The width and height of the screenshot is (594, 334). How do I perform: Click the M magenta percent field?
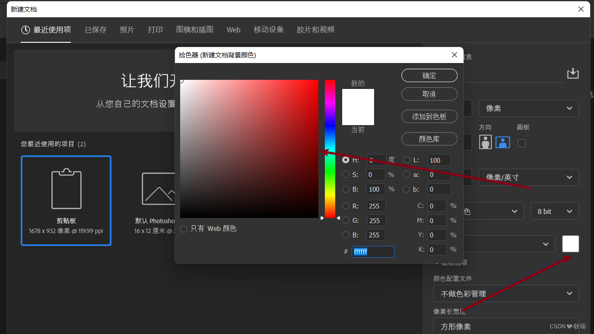click(x=437, y=221)
